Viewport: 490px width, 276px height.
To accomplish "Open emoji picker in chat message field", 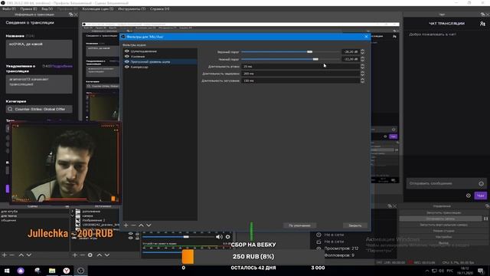I will pyautogui.click(x=481, y=184).
